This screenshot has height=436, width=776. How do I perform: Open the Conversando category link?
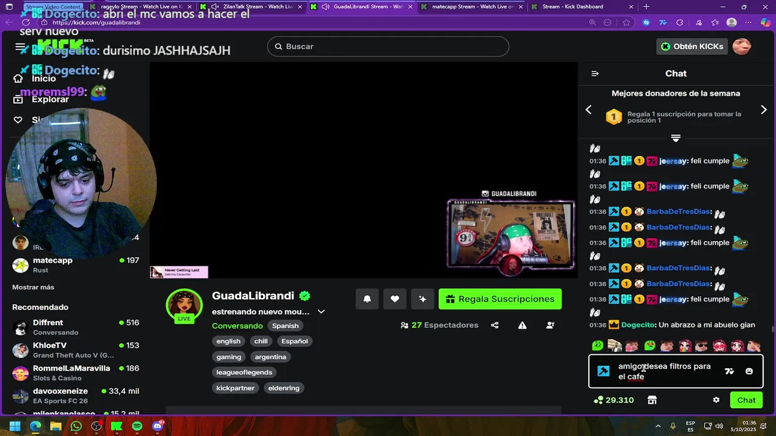pos(237,326)
